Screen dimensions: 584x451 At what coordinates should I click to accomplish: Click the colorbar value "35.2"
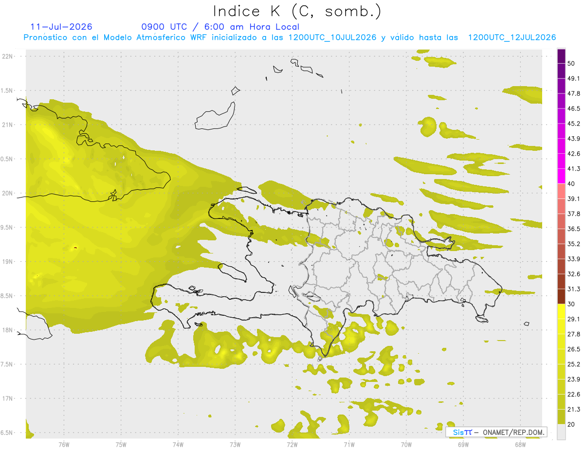574,244
